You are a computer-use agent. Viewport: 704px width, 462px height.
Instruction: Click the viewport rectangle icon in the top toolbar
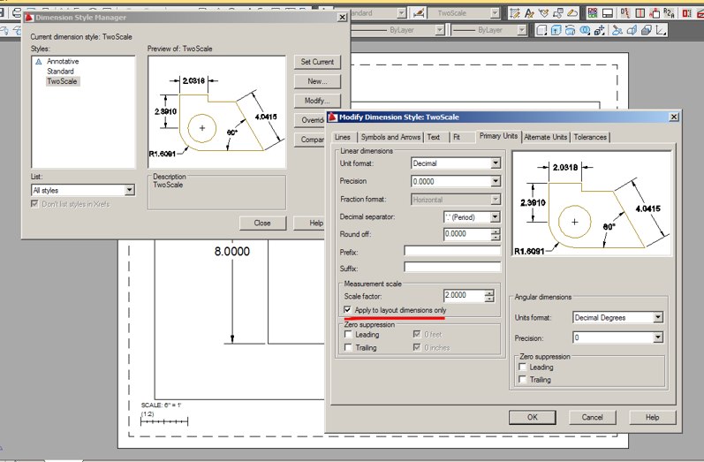click(608, 13)
